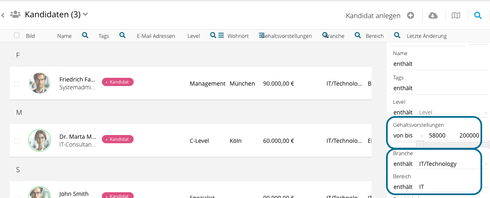This screenshot has width=490, height=198.
Task: Click the Systemadmi... subtitle under Friedrich
Action: (x=77, y=88)
